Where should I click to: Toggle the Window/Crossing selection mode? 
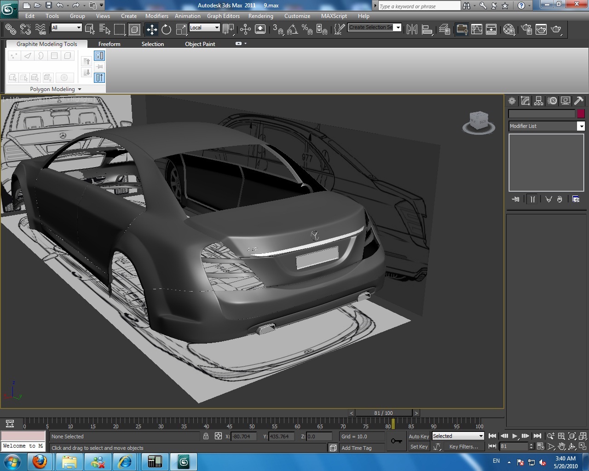[134, 29]
